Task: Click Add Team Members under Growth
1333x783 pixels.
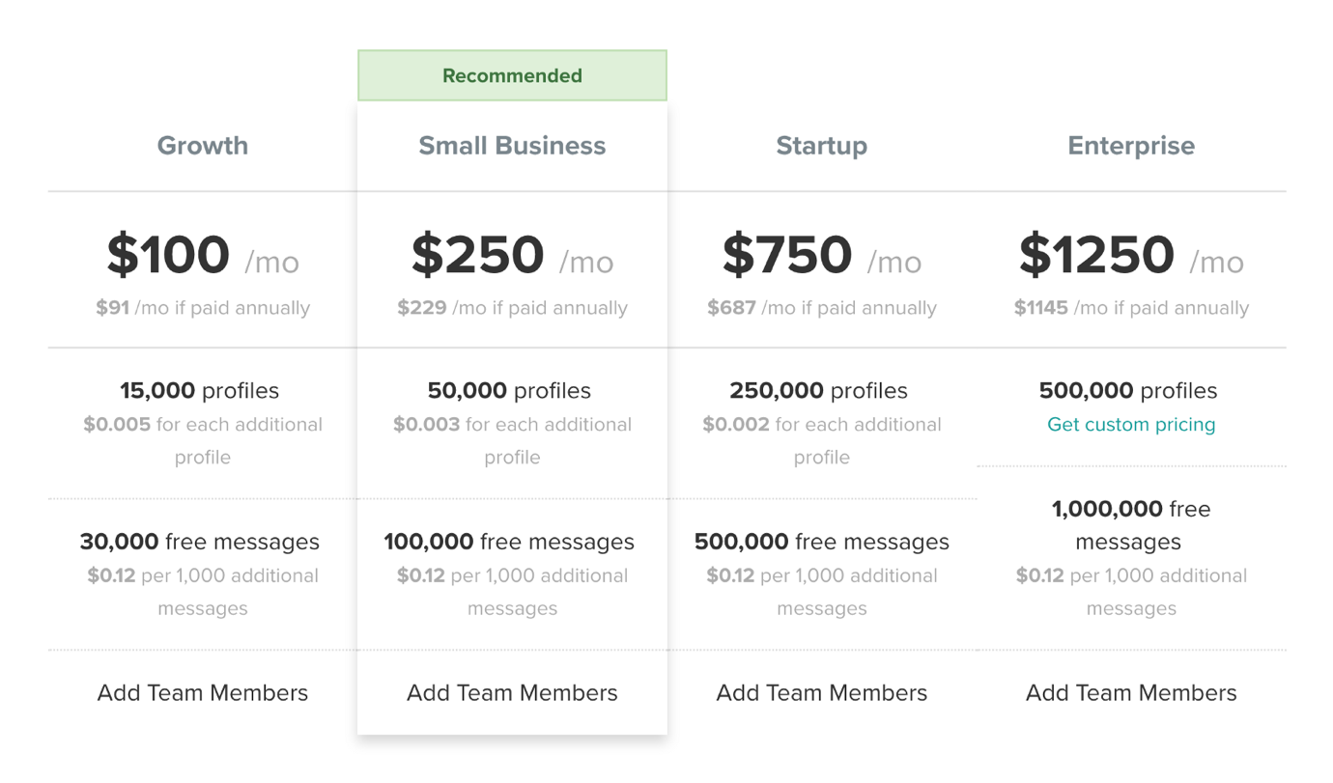Action: tap(202, 693)
